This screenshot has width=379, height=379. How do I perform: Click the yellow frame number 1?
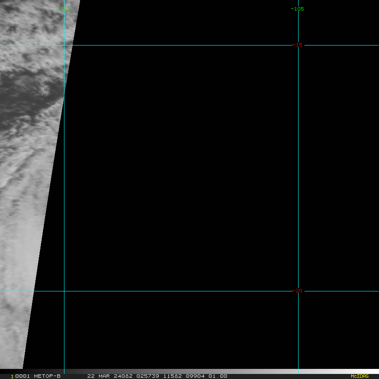click(12, 376)
